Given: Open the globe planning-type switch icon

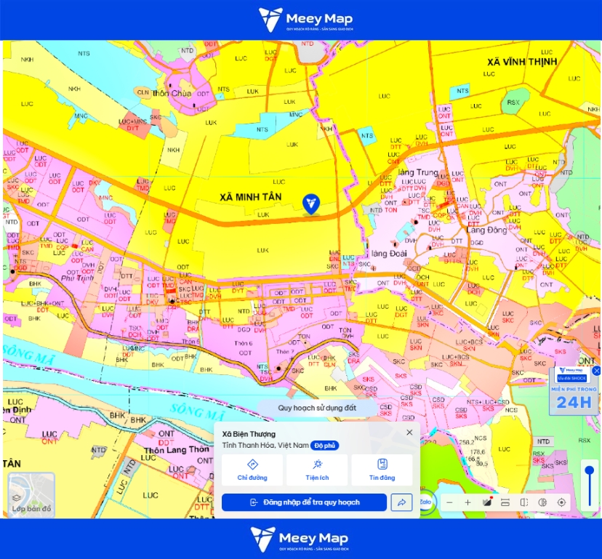Looking at the screenshot, I should click(542, 502).
